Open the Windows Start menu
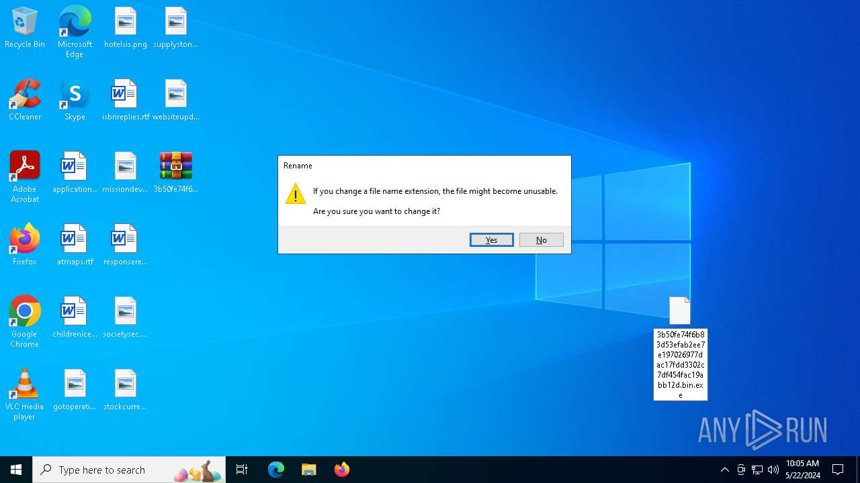This screenshot has width=860, height=483. [16, 470]
